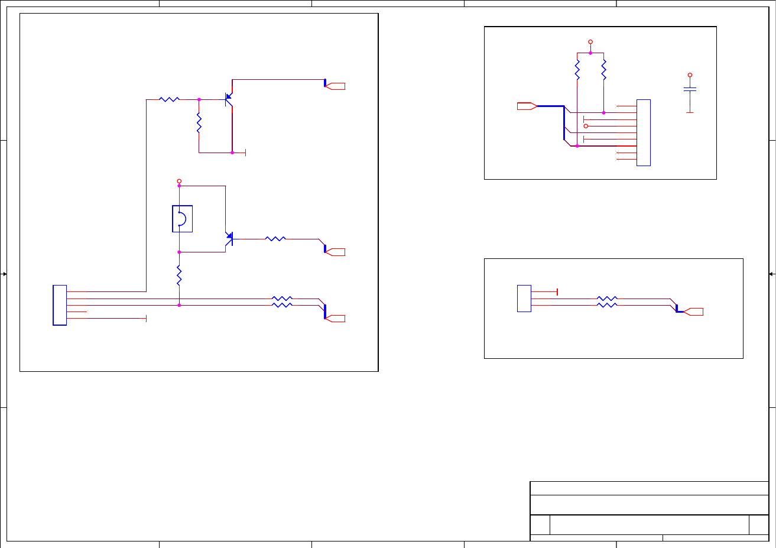This screenshot has height=548, width=776.
Task: Click the junction dot at the PNP transistor's base
Action: click(199, 99)
